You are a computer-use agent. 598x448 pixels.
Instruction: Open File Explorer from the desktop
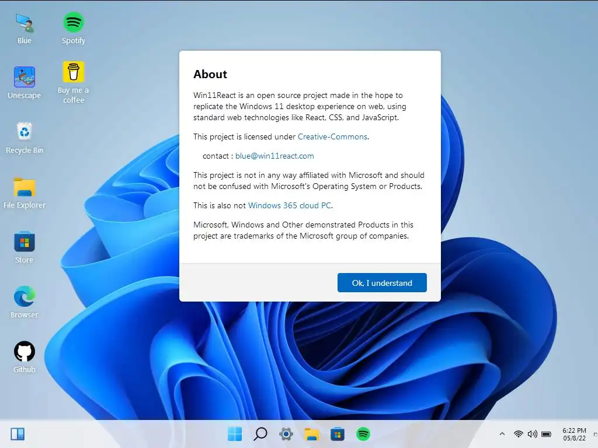point(25,192)
